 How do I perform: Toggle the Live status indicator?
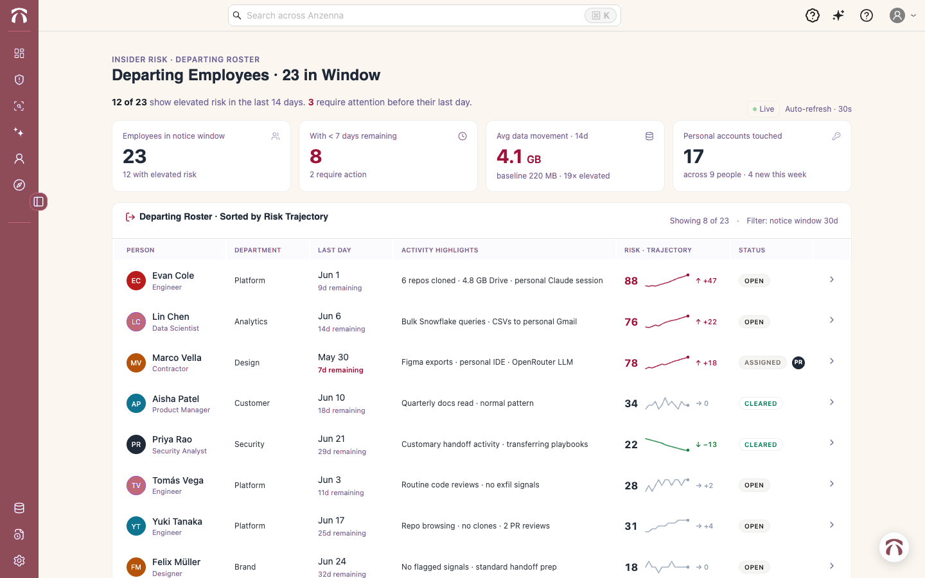[764, 109]
